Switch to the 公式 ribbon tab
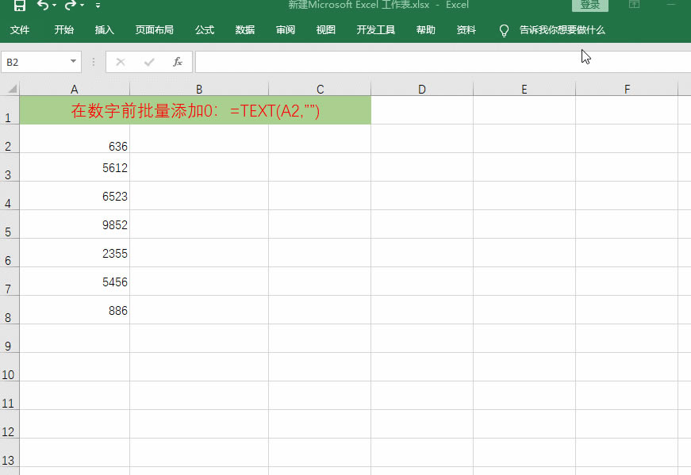 click(205, 30)
